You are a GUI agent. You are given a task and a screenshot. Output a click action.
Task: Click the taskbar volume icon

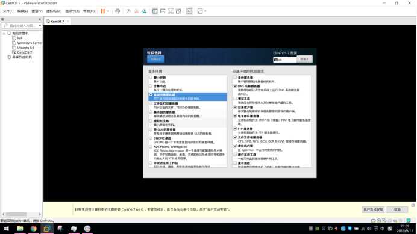click(x=369, y=229)
